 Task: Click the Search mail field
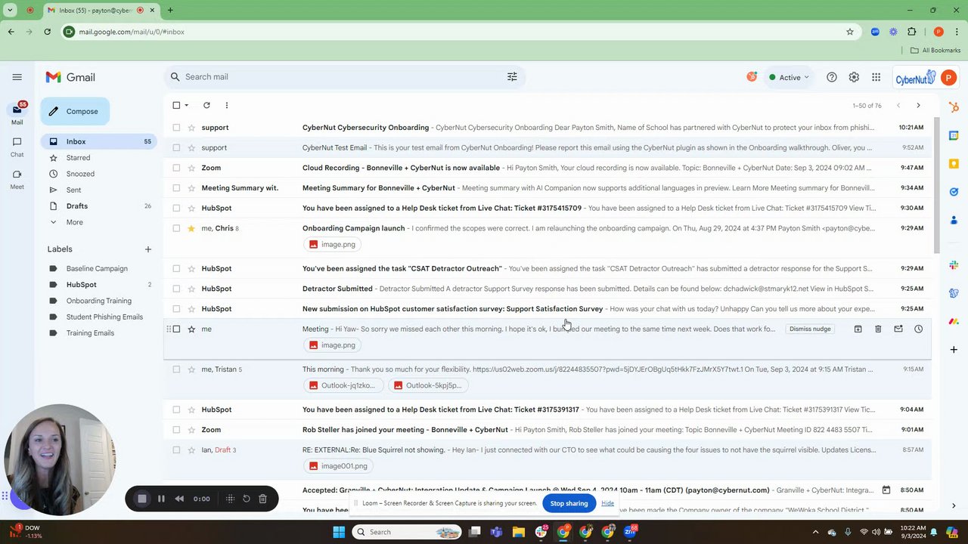(x=344, y=76)
